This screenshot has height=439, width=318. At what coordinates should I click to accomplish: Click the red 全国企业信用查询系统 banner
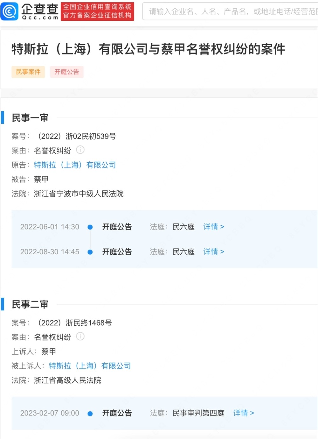pyautogui.click(x=97, y=11)
